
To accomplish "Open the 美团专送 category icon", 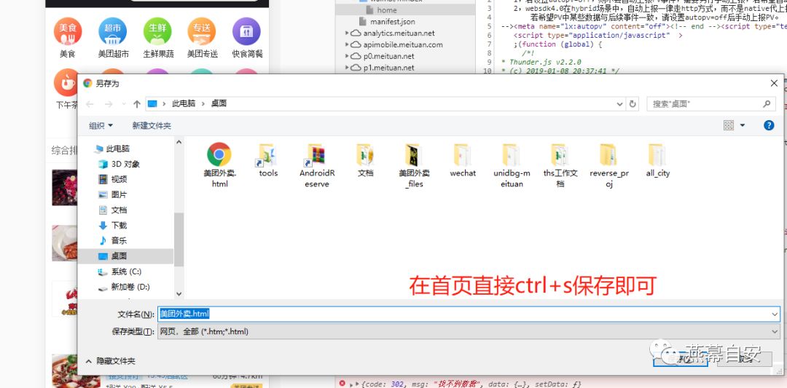I will (202, 31).
